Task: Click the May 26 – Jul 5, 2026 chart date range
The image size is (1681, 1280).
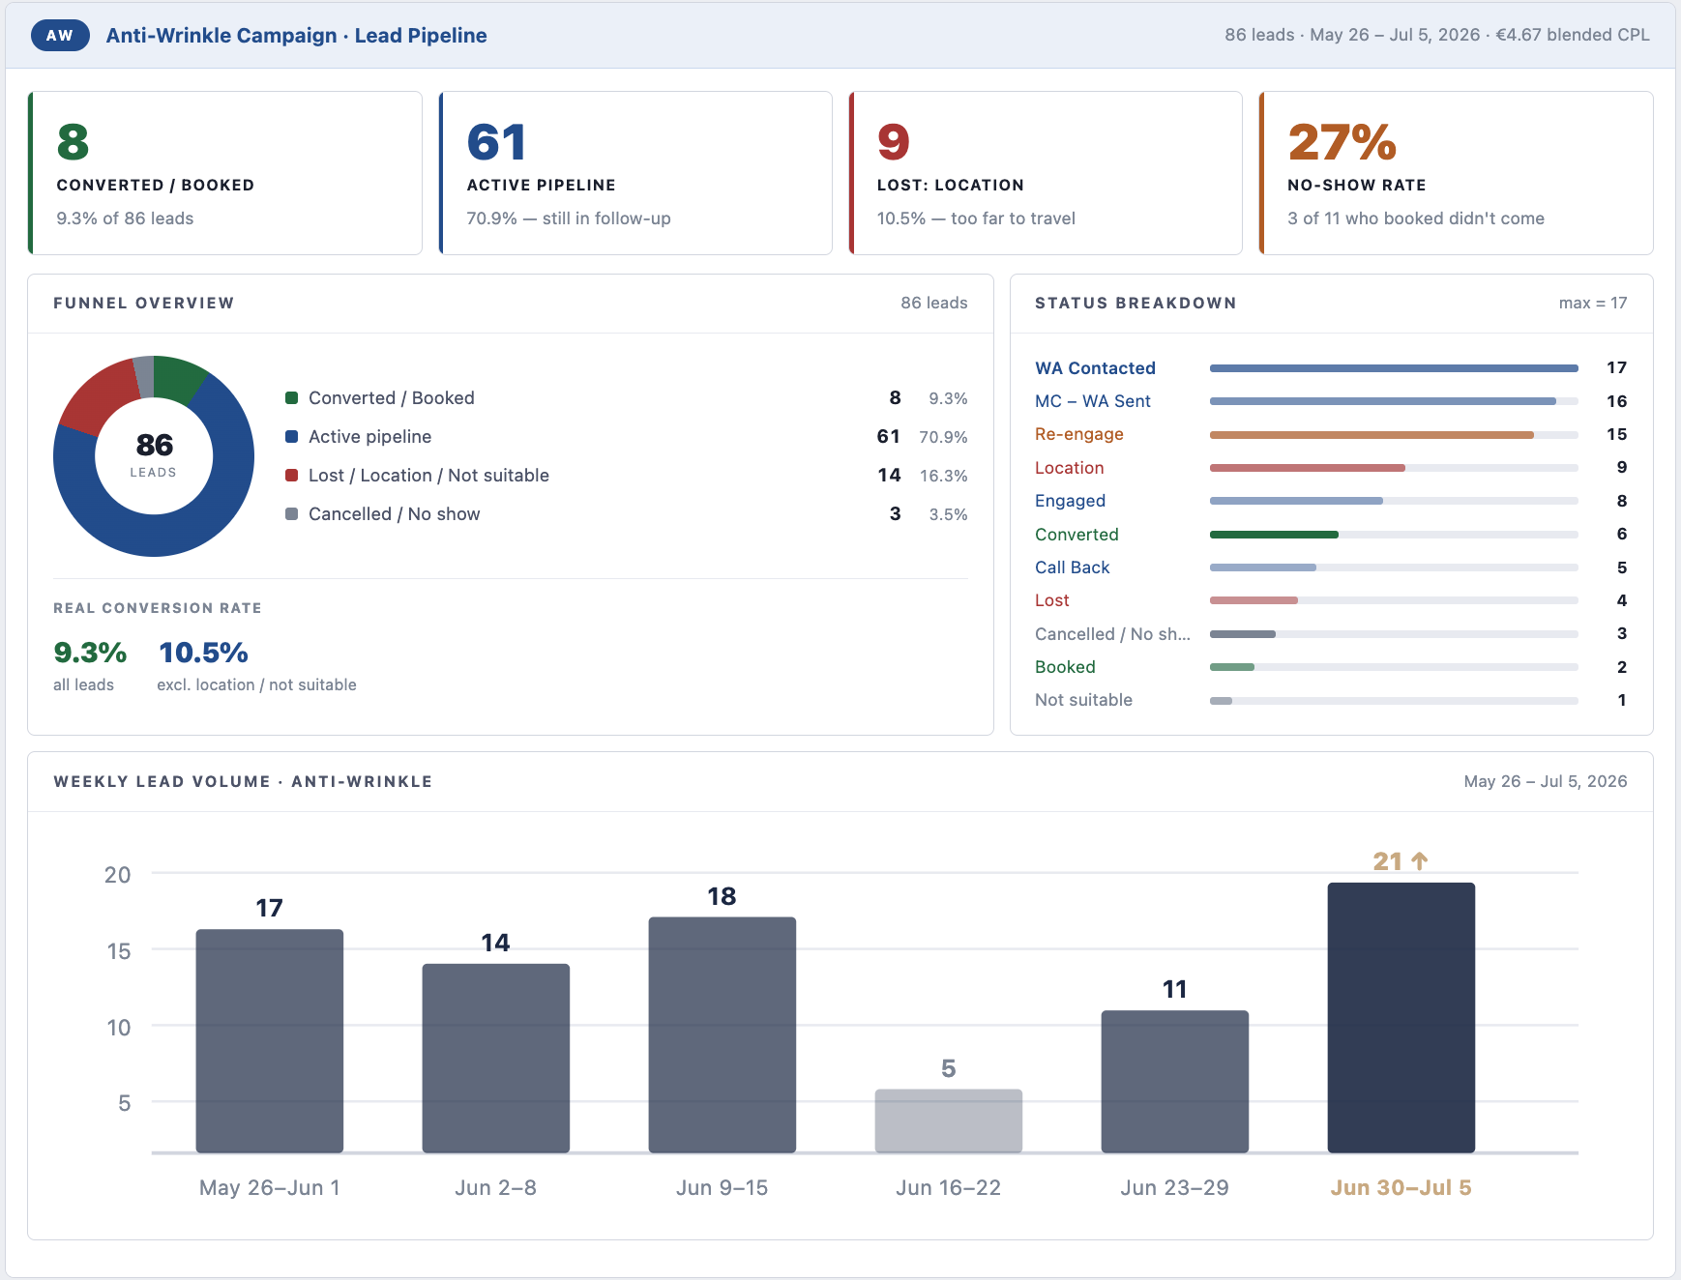Action: click(x=1546, y=782)
